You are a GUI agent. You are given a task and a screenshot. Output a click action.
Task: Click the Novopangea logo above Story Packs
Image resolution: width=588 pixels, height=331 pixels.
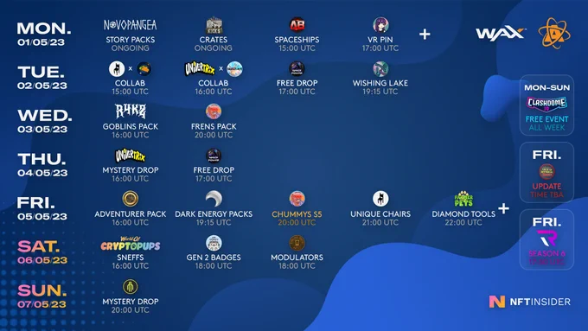[x=130, y=25]
